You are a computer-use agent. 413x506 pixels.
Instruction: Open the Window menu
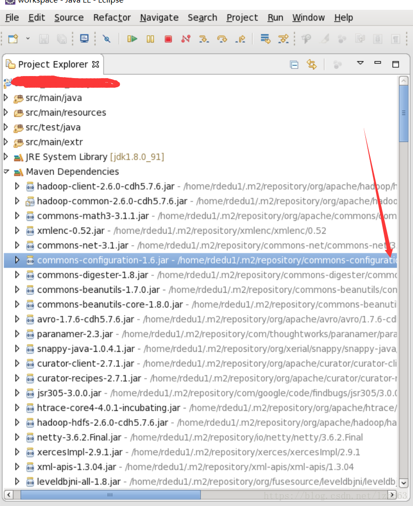[x=308, y=17]
